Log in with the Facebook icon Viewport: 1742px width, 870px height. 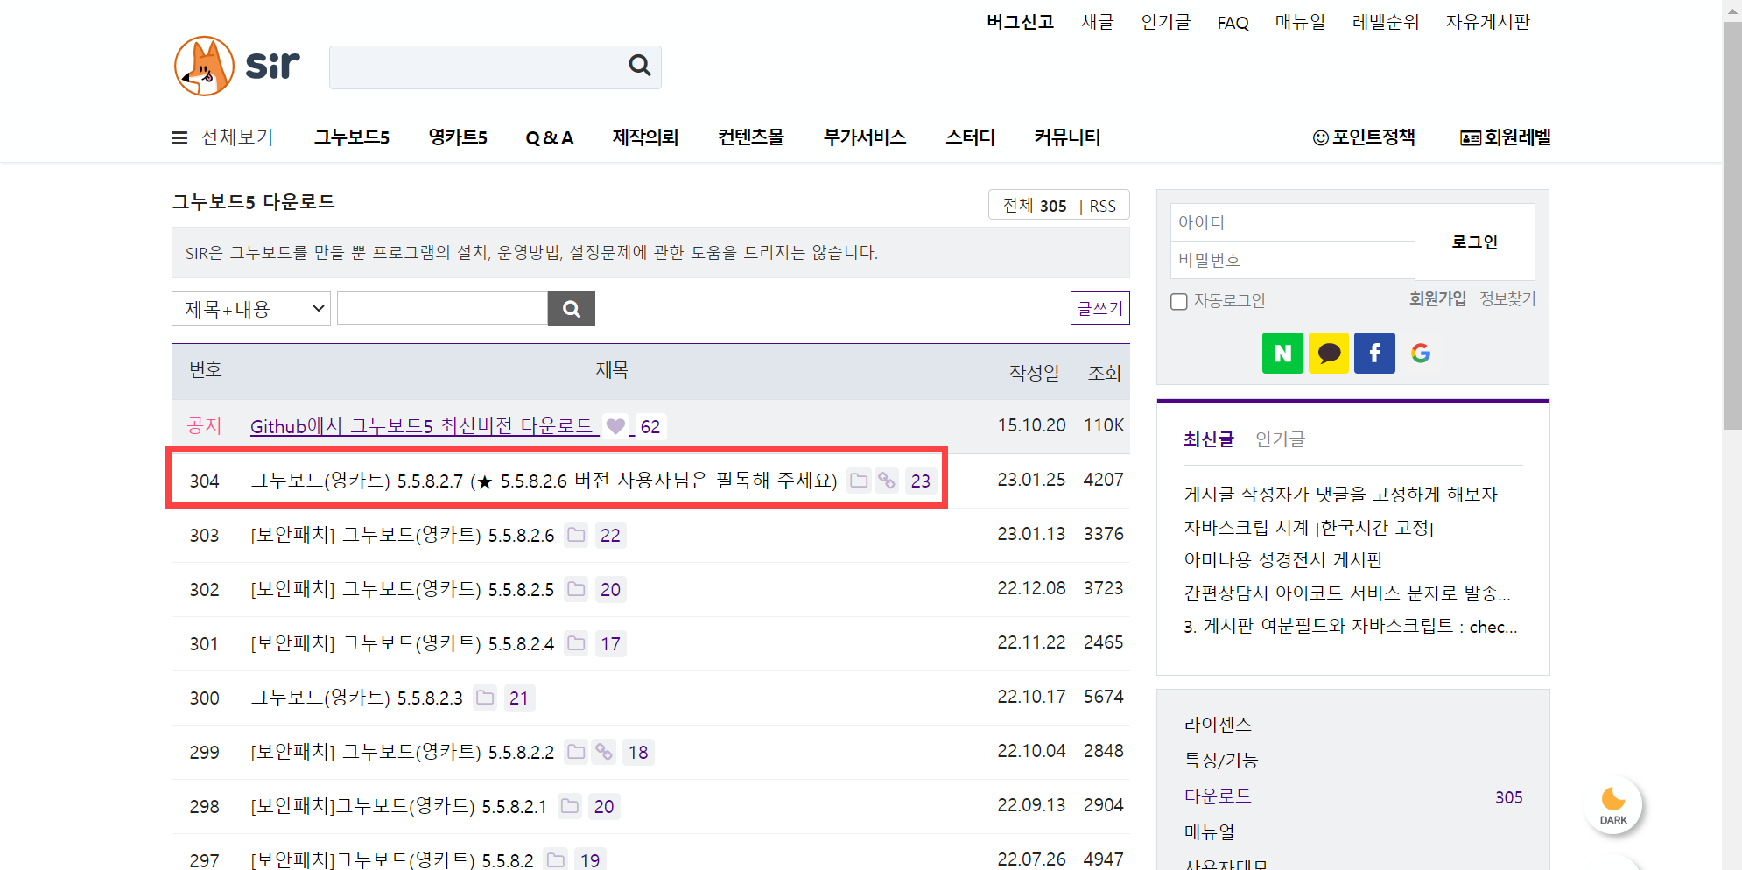[1374, 353]
